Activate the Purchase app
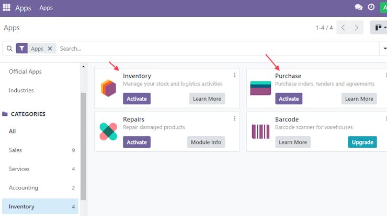Viewport: 387px width, 216px height. (x=289, y=99)
